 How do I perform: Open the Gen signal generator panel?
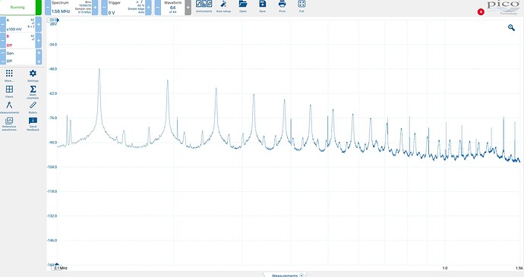click(x=21, y=57)
